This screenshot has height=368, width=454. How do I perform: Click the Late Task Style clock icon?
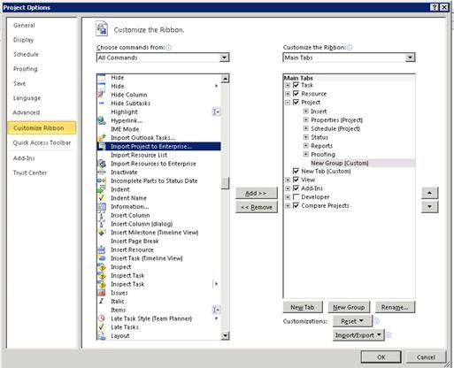point(102,318)
